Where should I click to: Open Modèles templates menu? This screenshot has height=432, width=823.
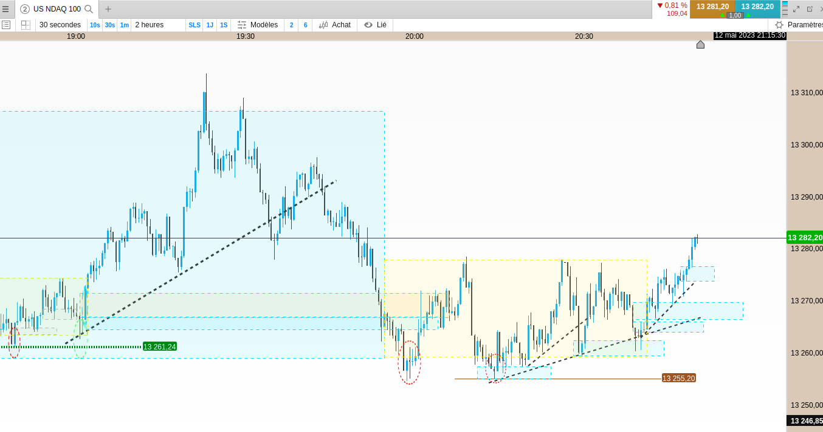coord(258,25)
